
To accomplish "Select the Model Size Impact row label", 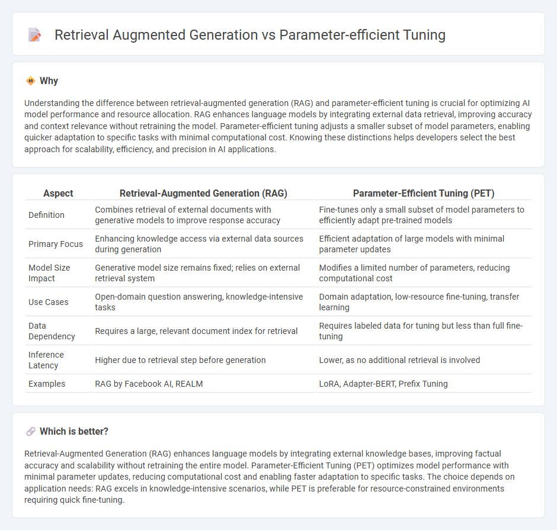I will (49, 273).
